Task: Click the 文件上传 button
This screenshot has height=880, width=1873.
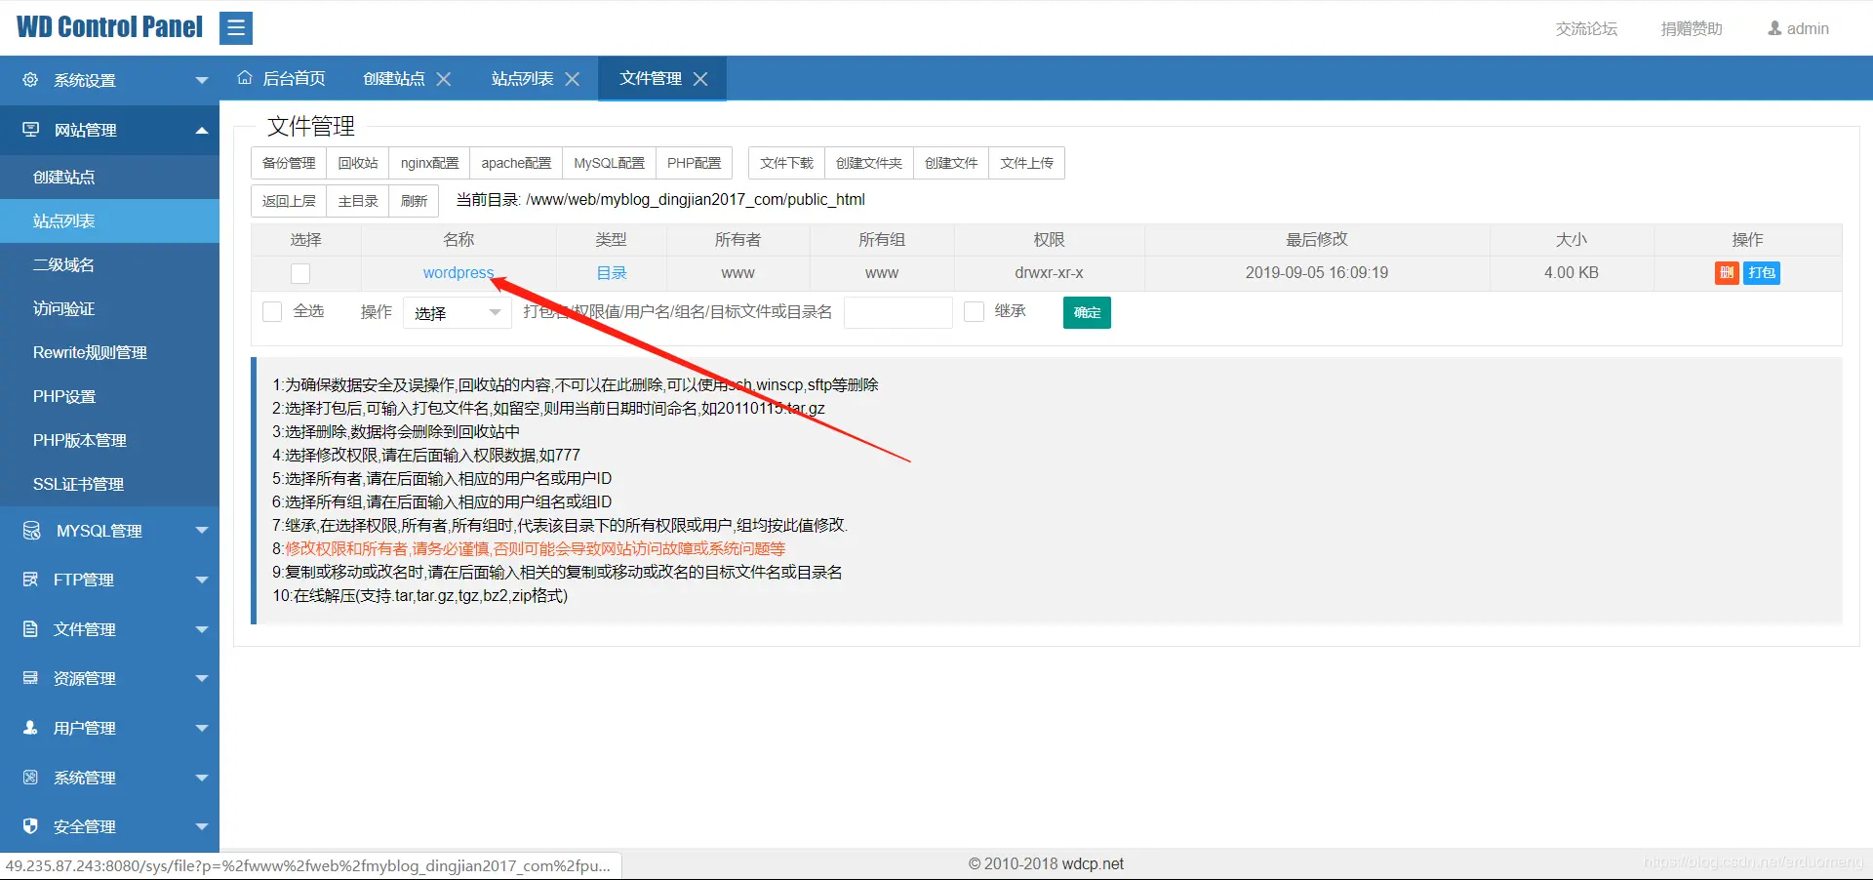Action: coord(1026,163)
